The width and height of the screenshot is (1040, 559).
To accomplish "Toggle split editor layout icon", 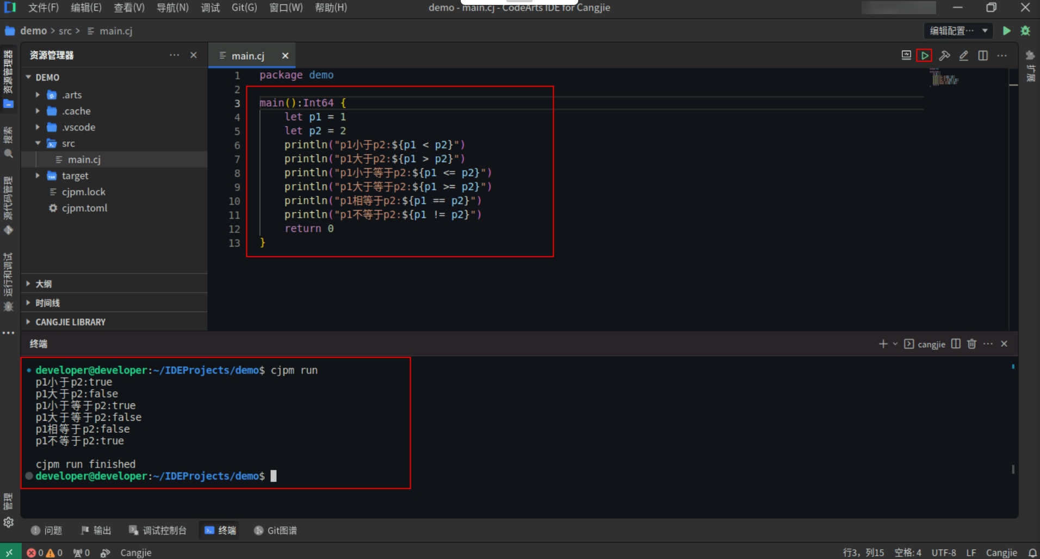I will tap(983, 56).
